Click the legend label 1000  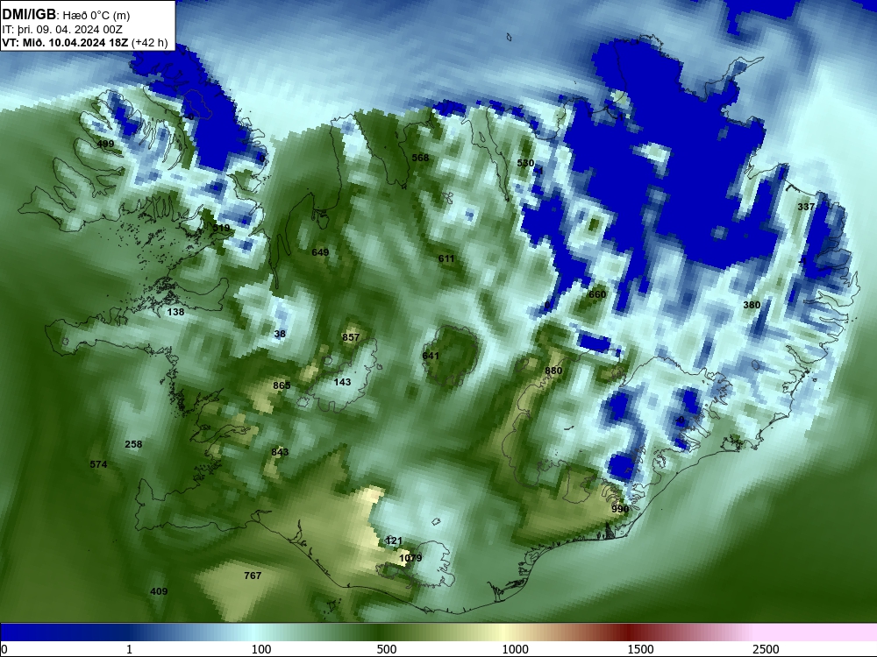515,649
